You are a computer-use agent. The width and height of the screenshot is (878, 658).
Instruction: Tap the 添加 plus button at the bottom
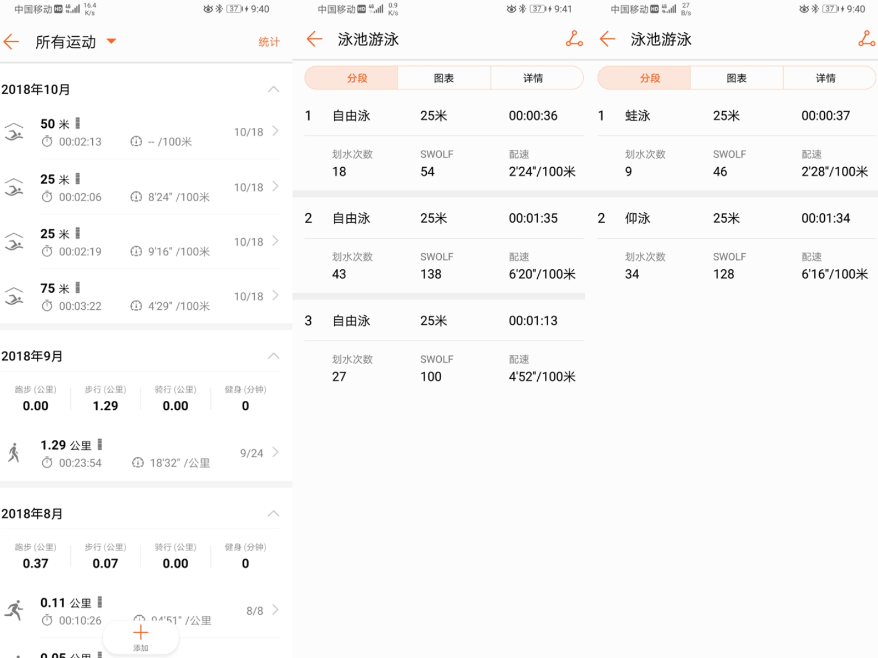click(140, 635)
